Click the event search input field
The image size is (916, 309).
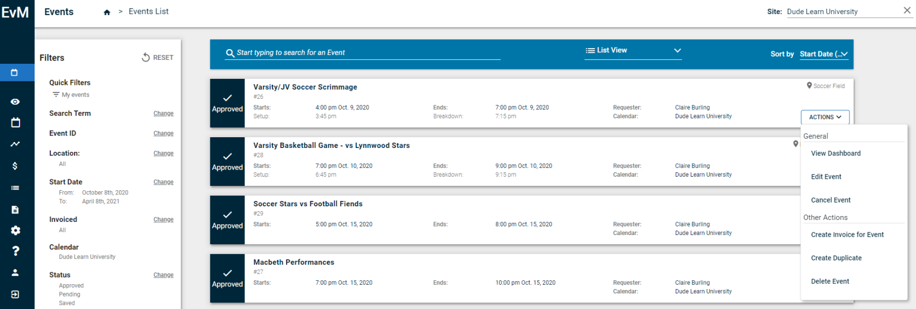[x=363, y=52]
